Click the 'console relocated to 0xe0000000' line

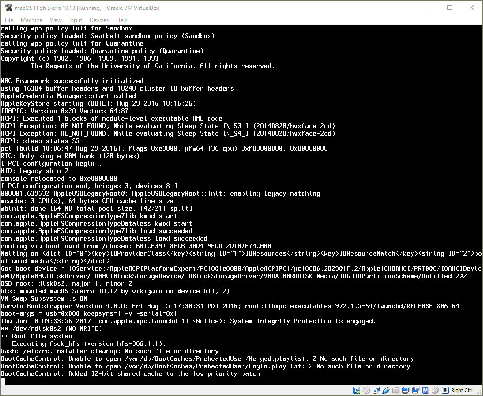pos(59,178)
